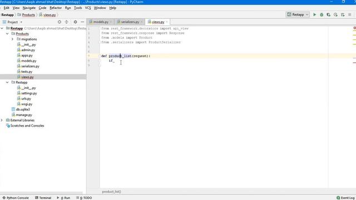The height and width of the screenshot is (200, 356).
Task: Click the collapse all icon in Project panel
Action: coord(67,22)
